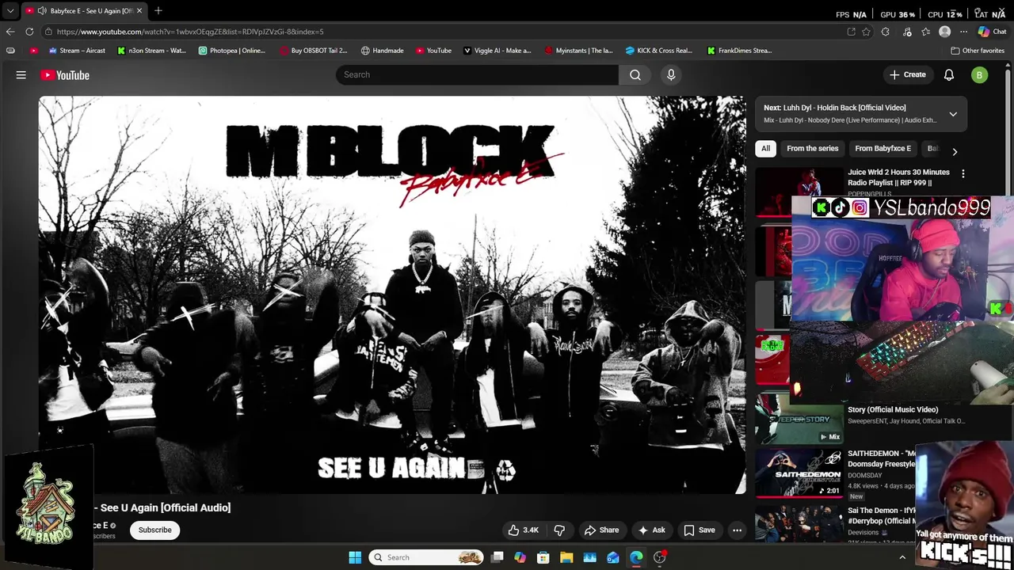
Task: Open Juice Wrld 2 Hours 30 Minutes title
Action: pyautogui.click(x=898, y=177)
